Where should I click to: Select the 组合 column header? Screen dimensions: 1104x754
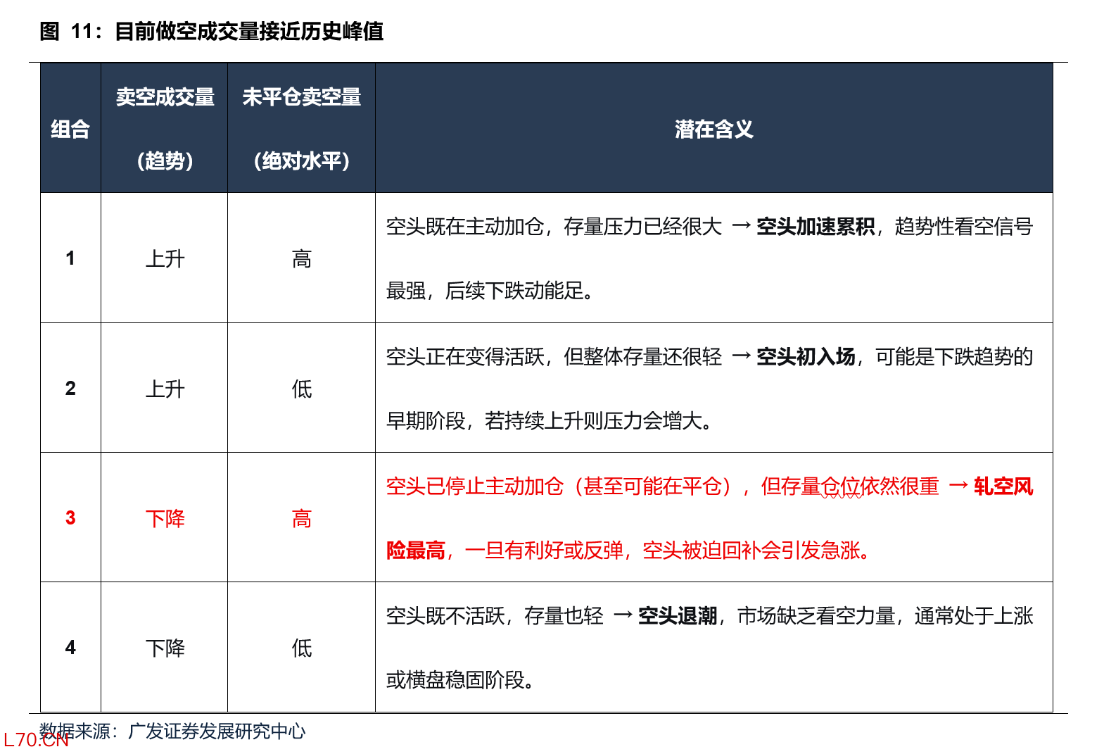pos(70,129)
